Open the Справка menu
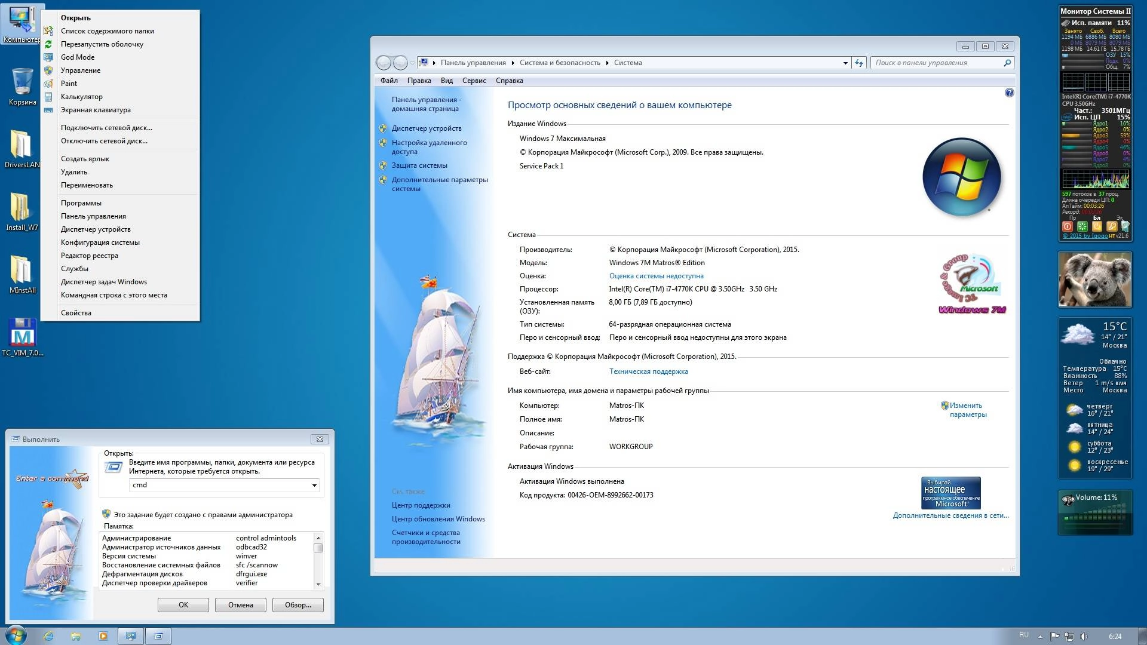Screen dimensions: 1147x645 point(509,81)
